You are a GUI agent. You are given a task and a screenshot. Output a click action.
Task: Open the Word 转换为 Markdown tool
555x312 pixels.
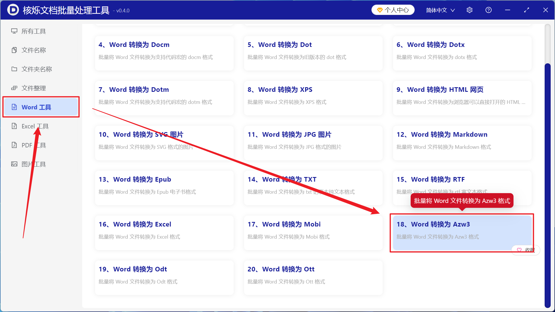[x=462, y=143]
